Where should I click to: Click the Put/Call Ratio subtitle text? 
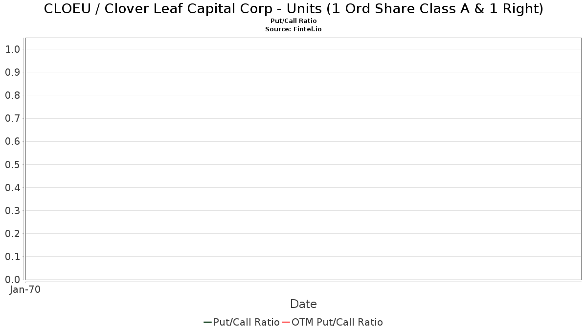(293, 21)
